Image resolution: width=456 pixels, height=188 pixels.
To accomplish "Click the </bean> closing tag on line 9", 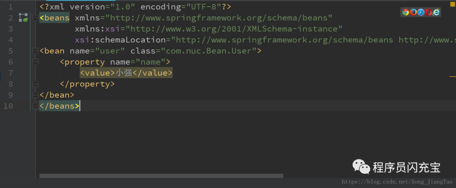I will pos(57,95).
